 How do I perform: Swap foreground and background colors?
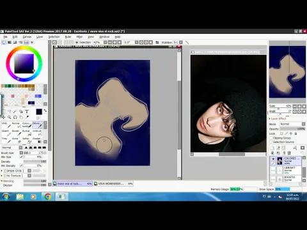point(45,111)
